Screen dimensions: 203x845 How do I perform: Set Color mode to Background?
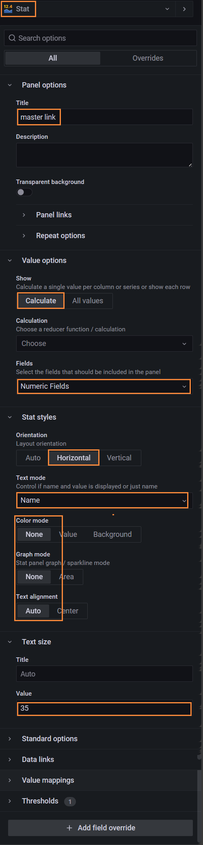click(x=112, y=534)
